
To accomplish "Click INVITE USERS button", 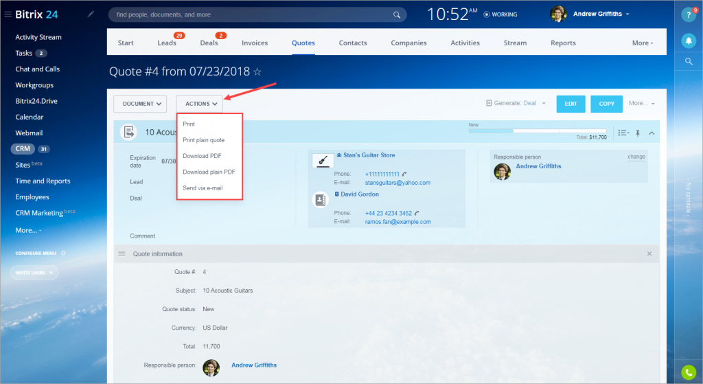I will (x=34, y=273).
